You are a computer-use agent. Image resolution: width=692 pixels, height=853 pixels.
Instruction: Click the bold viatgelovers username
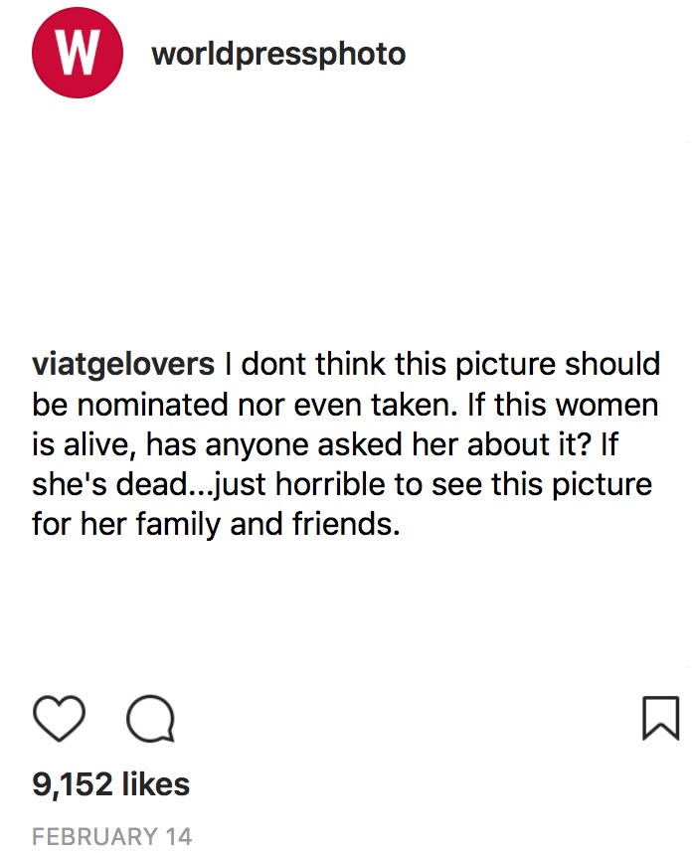[123, 364]
